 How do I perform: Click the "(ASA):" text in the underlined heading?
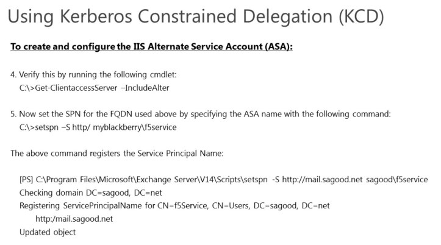277,47
